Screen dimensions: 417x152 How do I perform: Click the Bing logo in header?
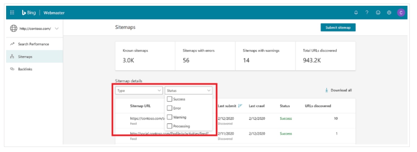tap(29, 13)
